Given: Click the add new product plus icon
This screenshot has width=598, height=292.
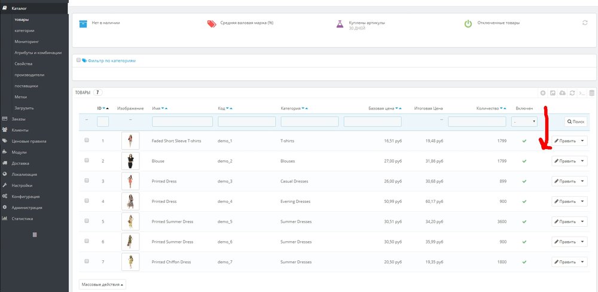Looking at the screenshot, I should click(543, 93).
